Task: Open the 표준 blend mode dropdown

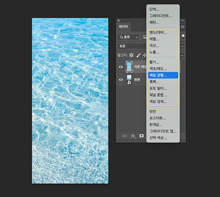Action: click(132, 46)
